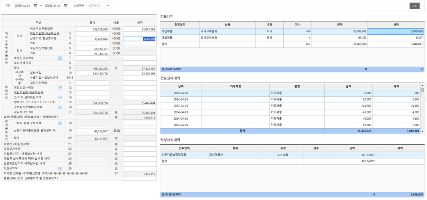Click edit icon for row 12 예정신고누락분
This screenshot has height=200, width=427.
pos(60,88)
